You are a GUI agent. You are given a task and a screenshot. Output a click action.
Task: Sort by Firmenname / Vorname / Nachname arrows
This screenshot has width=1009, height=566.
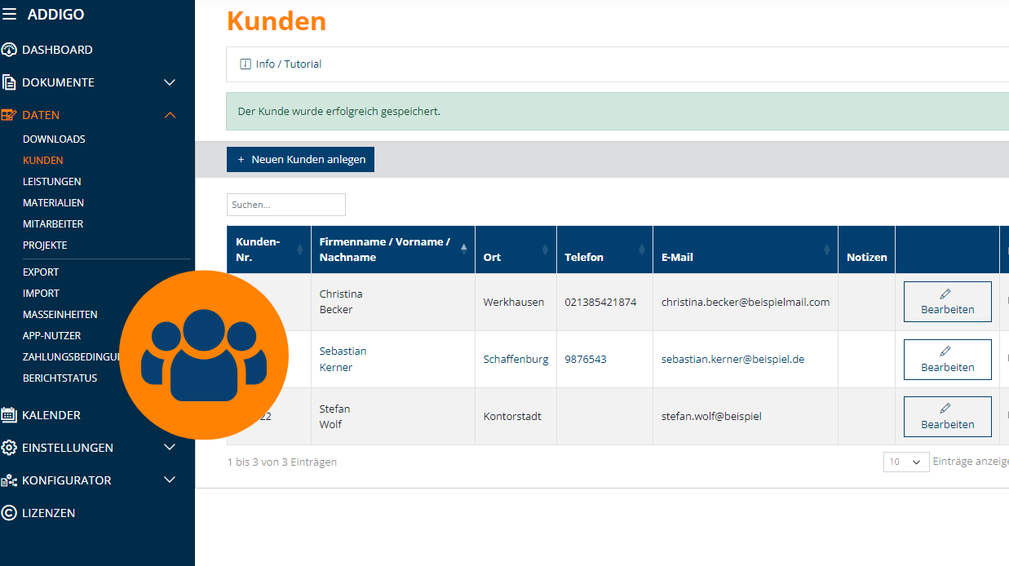pyautogui.click(x=464, y=249)
